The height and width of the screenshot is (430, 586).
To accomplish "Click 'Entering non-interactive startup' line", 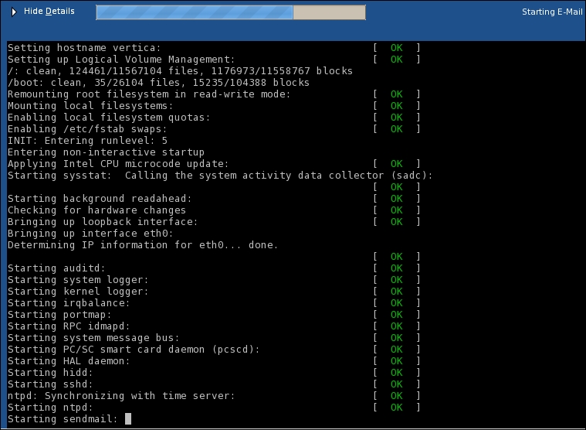I will pos(106,152).
